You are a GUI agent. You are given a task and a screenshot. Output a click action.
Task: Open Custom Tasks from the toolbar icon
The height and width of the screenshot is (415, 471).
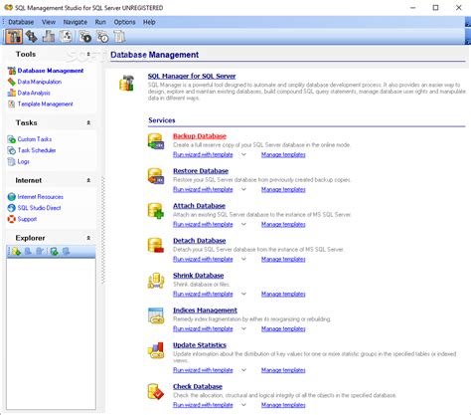(85, 36)
